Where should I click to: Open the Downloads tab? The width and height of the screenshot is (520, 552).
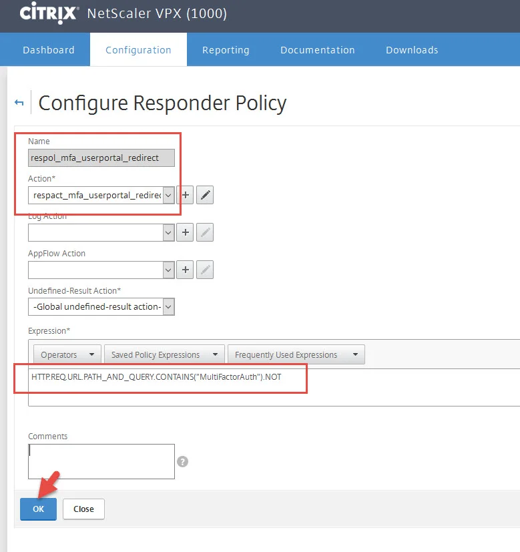[x=412, y=49]
